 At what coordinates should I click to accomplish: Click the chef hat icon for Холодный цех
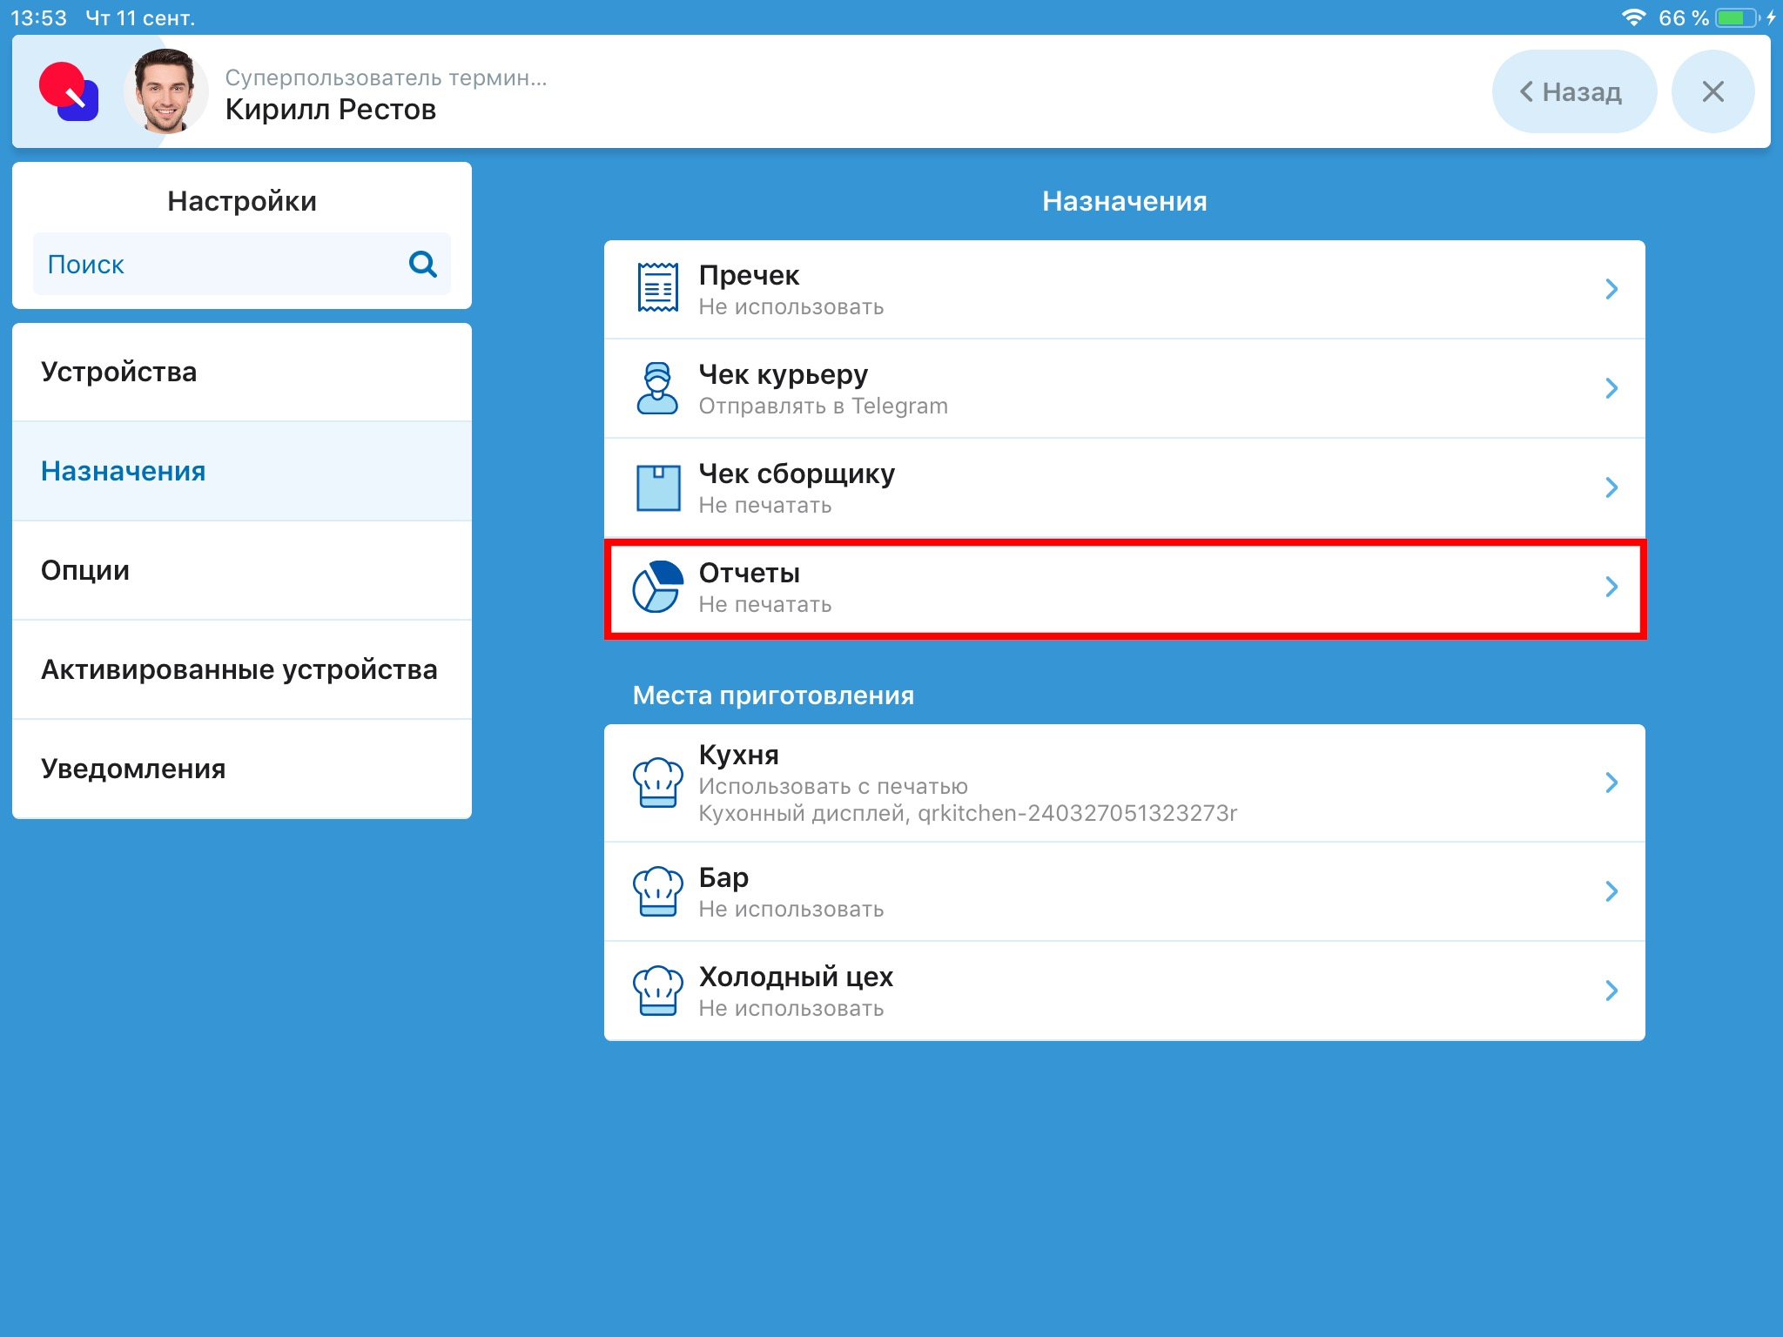click(657, 991)
